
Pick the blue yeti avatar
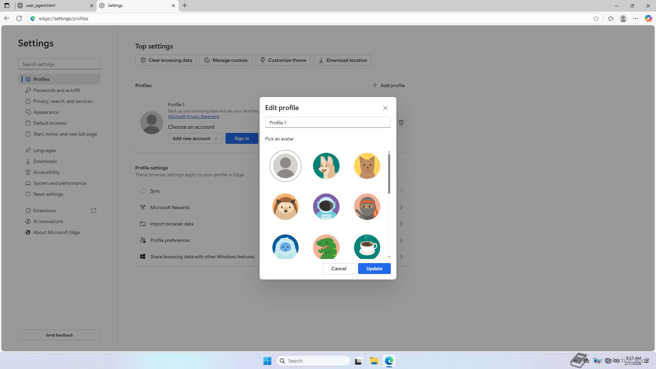point(285,247)
